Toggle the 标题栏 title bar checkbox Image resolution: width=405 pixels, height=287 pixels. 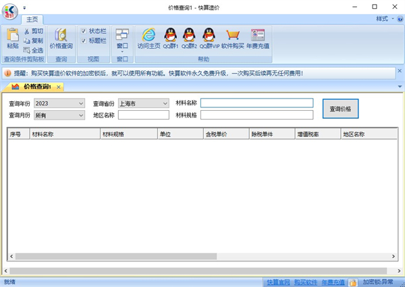pyautogui.click(x=84, y=41)
